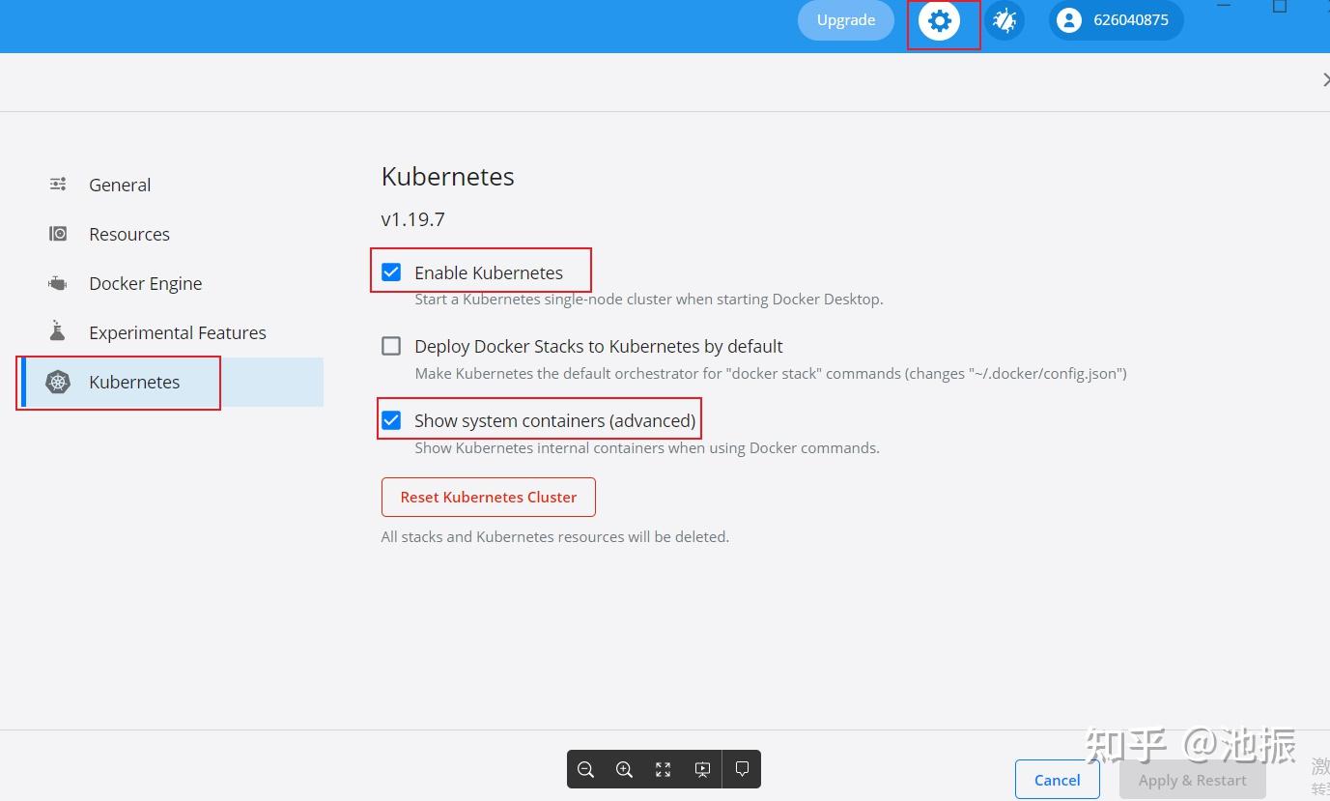This screenshot has width=1330, height=801.
Task: Select the Kubernetes wheel icon in sidebar
Action: 58,382
